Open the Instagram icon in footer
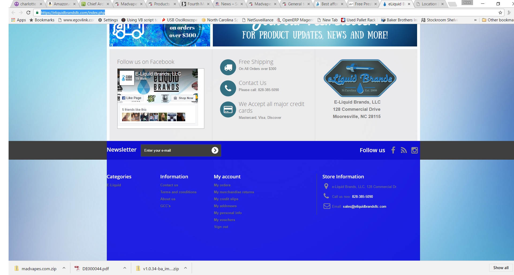Viewport: 514px width, 275px height. coord(414,150)
